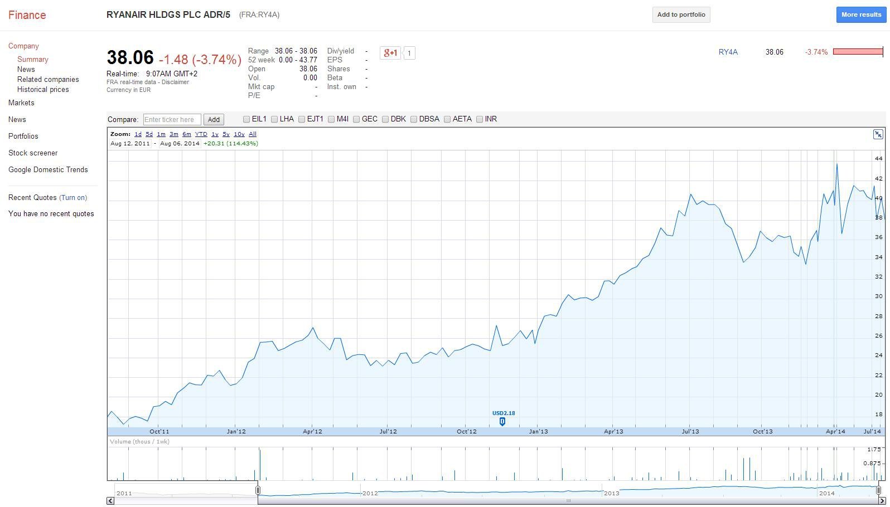Click the red RY4A change bar

tap(858, 52)
